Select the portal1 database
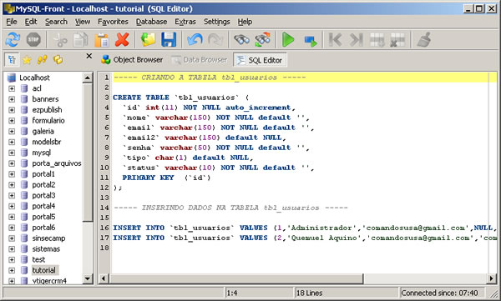The height and width of the screenshot is (301, 501). (43, 174)
